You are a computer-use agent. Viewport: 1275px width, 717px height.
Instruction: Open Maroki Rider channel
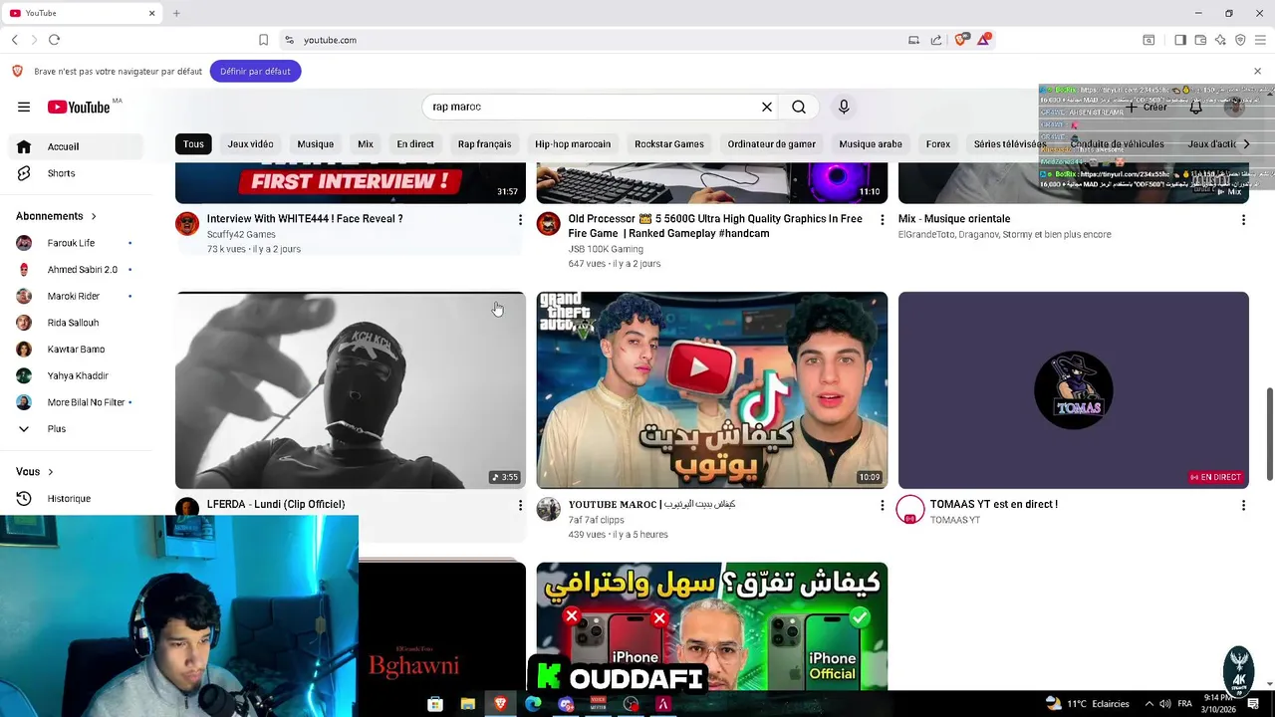(78, 297)
